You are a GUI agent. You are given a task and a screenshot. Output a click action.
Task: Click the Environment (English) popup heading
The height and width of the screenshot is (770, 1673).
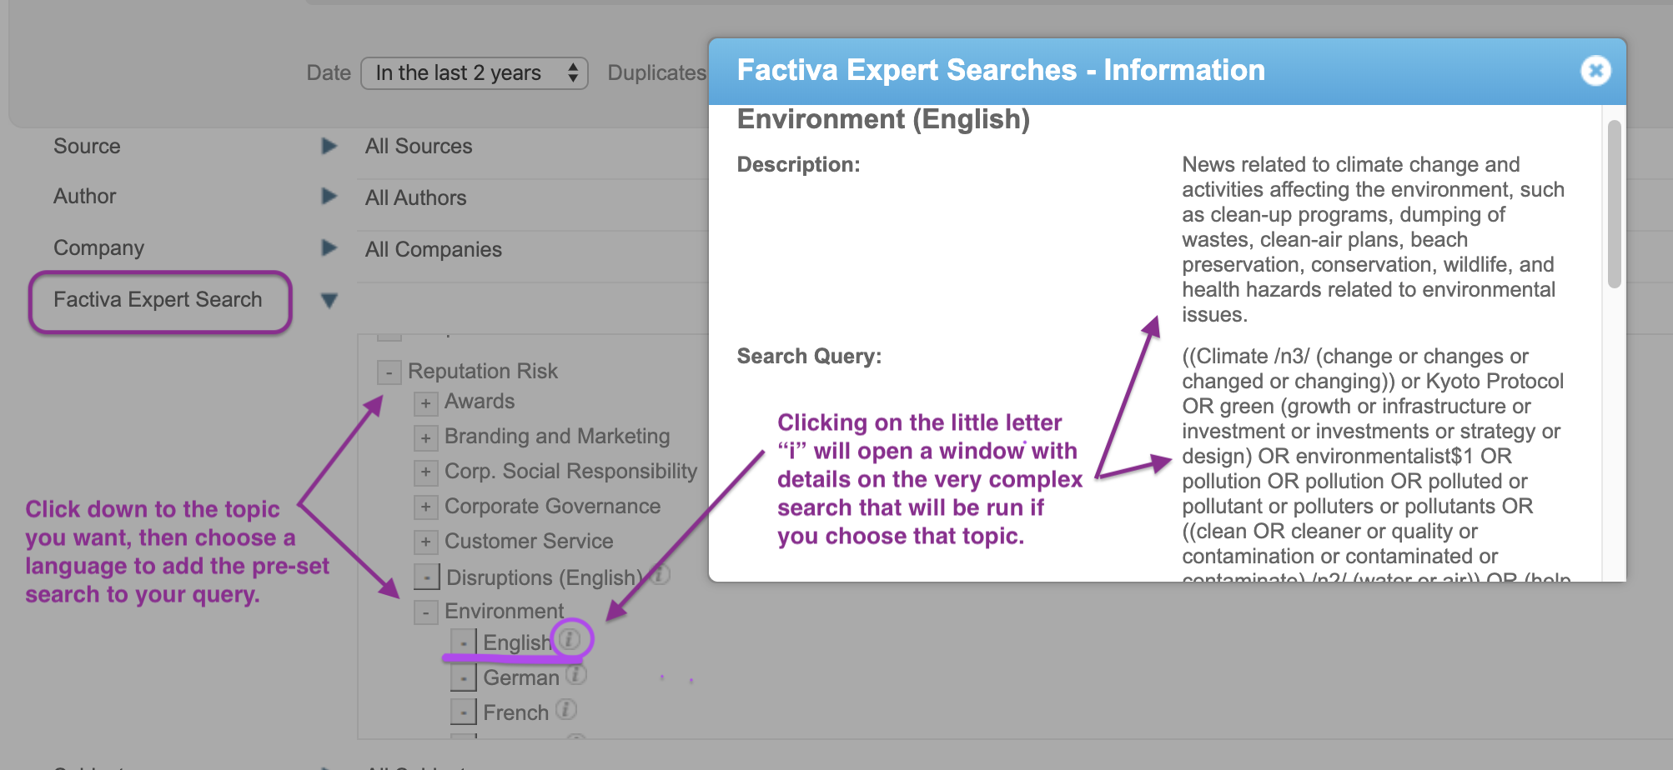click(x=883, y=120)
